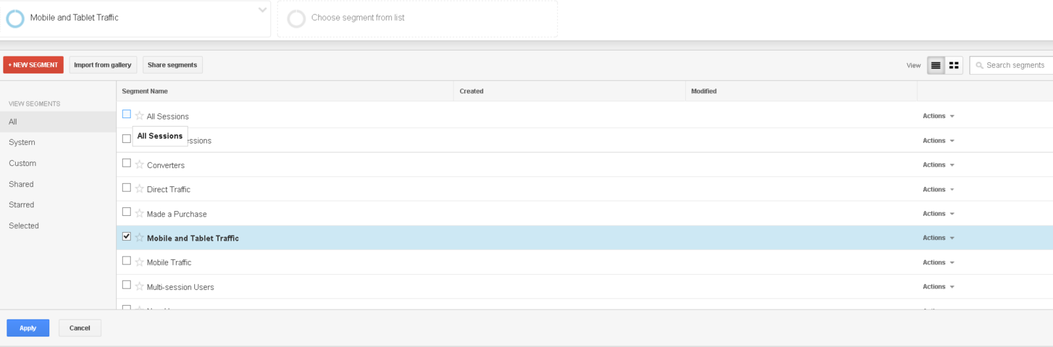The width and height of the screenshot is (1053, 347).
Task: Focus the Search segments field
Action: [x=1015, y=66]
